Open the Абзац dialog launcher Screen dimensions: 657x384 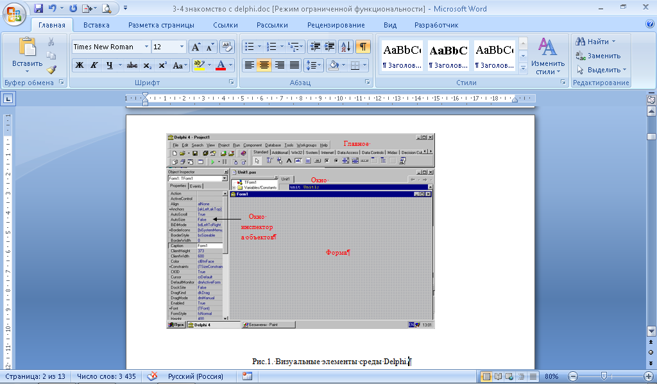pyautogui.click(x=368, y=83)
